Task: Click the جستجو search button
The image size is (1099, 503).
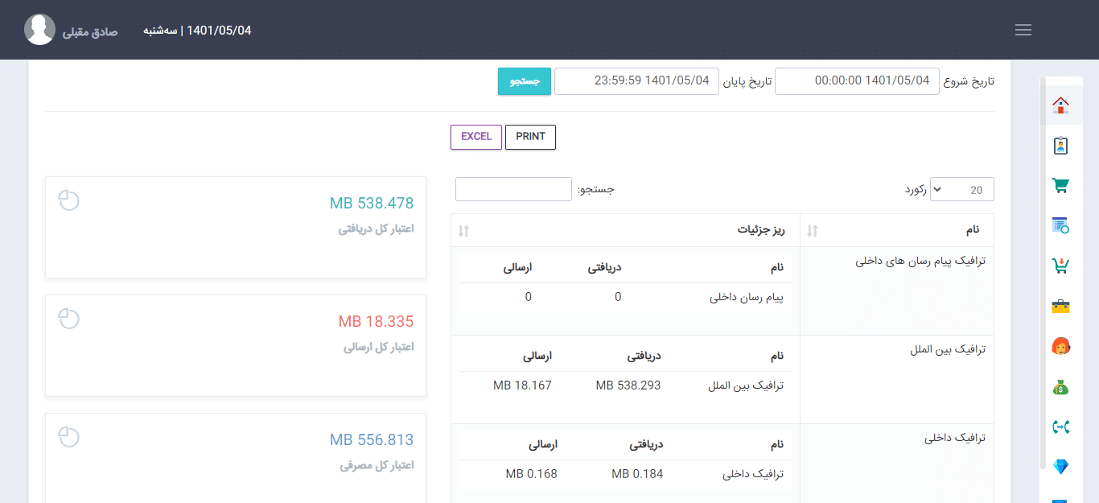Action: pyautogui.click(x=525, y=81)
